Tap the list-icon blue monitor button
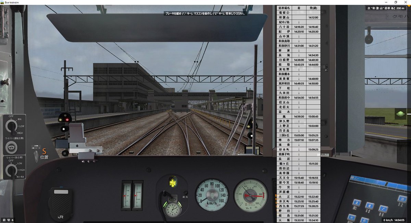 [x=402, y=199]
